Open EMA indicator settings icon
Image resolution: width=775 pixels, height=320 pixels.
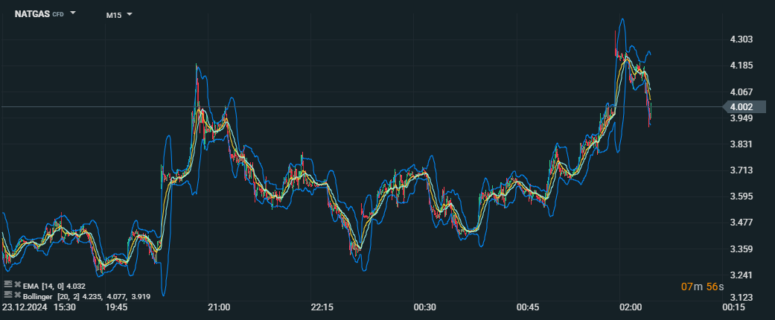[x=7, y=285]
